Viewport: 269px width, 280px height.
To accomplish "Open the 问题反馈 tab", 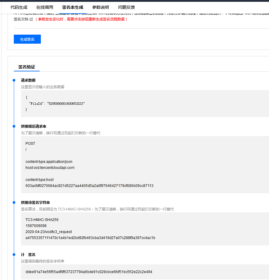I will pyautogui.click(x=126, y=7).
